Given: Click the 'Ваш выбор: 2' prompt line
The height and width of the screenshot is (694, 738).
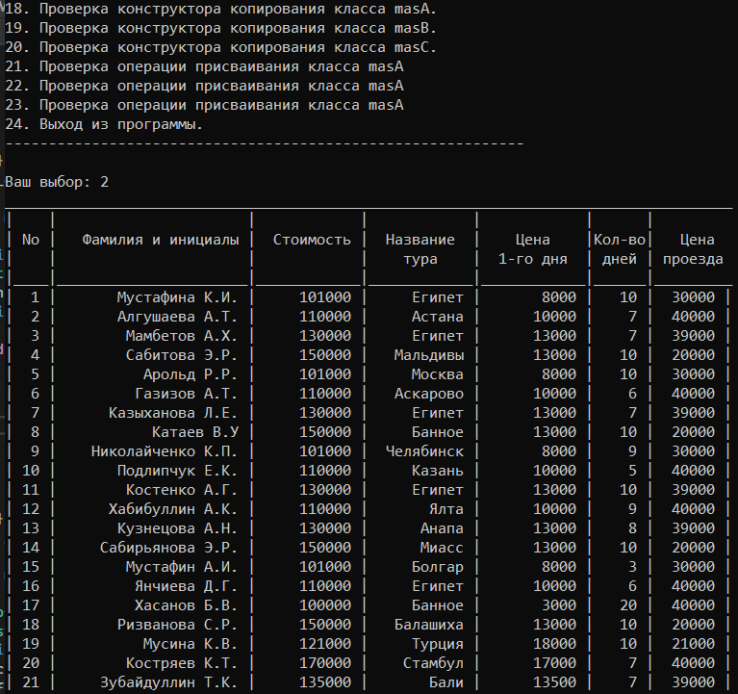Looking at the screenshot, I should (x=57, y=182).
